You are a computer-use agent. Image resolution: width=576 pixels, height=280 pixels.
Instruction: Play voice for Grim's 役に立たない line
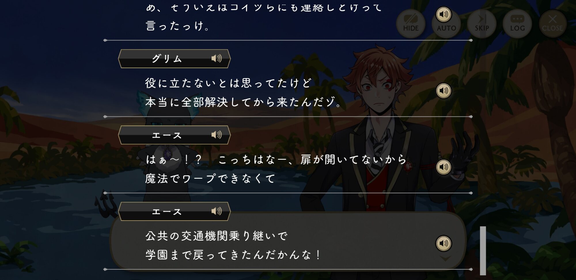pyautogui.click(x=444, y=91)
